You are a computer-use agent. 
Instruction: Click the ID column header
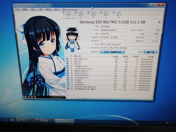pos(71,56)
